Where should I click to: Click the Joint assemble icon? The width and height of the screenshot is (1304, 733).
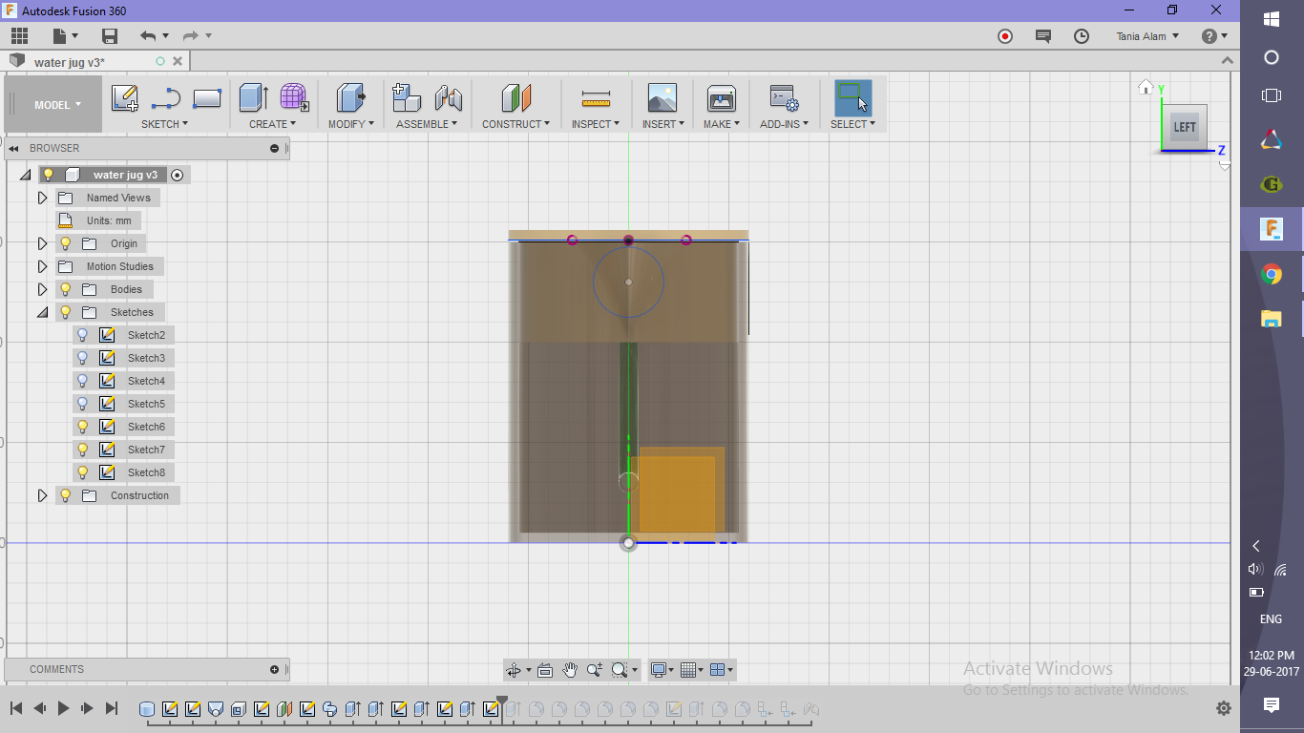tap(448, 98)
